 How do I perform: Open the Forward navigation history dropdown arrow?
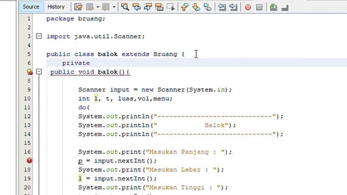[x=114, y=7]
